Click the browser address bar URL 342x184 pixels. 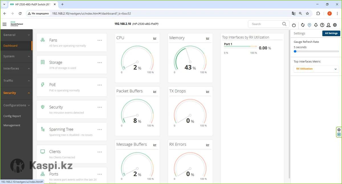(91, 13)
